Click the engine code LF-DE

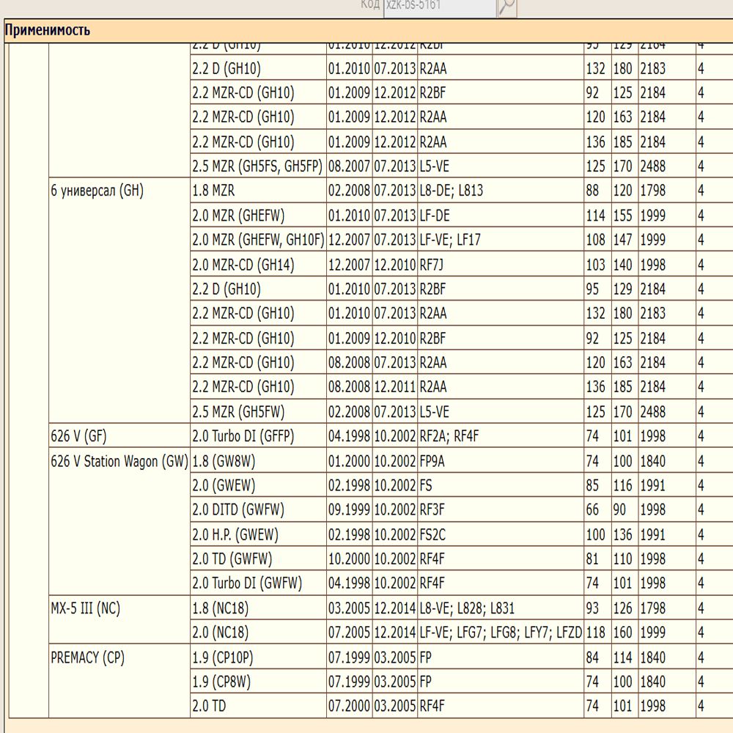(x=434, y=215)
